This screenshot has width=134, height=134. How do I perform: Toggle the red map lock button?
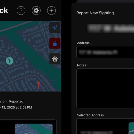(55, 43)
